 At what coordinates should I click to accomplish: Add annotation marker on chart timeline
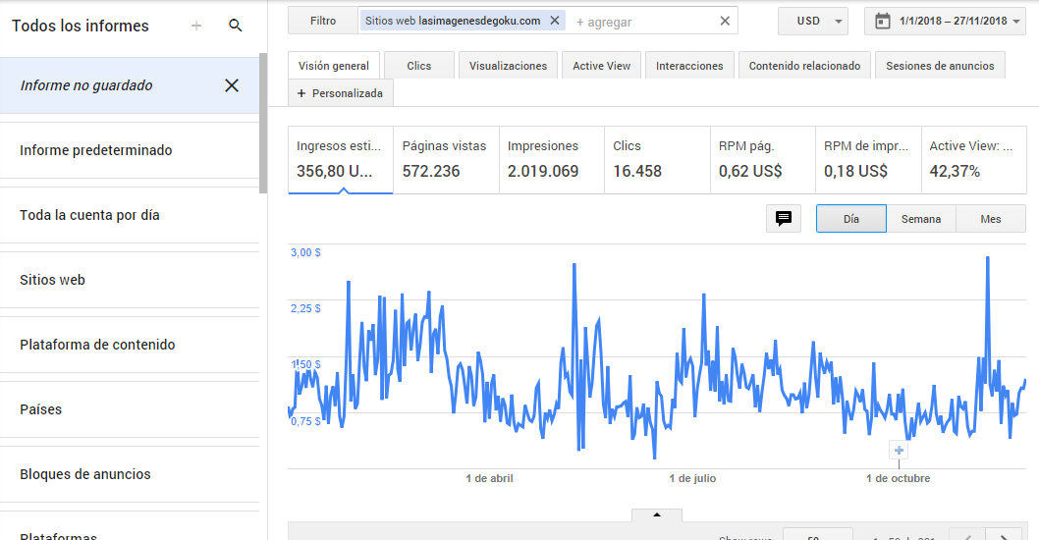coord(899,451)
